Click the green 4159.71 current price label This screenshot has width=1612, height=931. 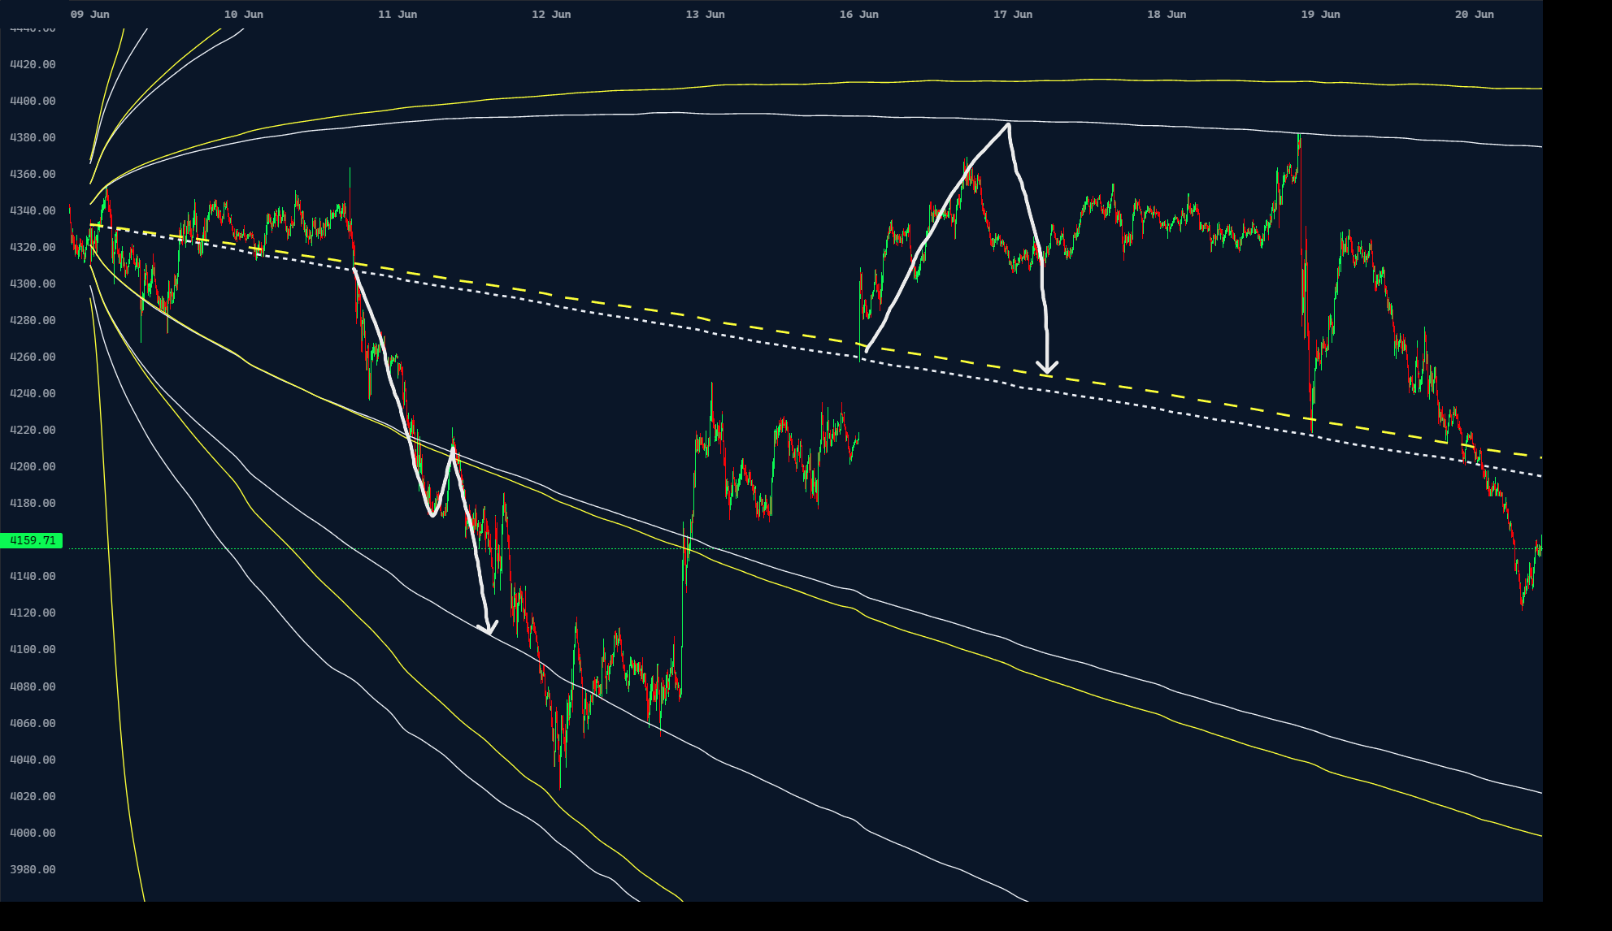31,540
